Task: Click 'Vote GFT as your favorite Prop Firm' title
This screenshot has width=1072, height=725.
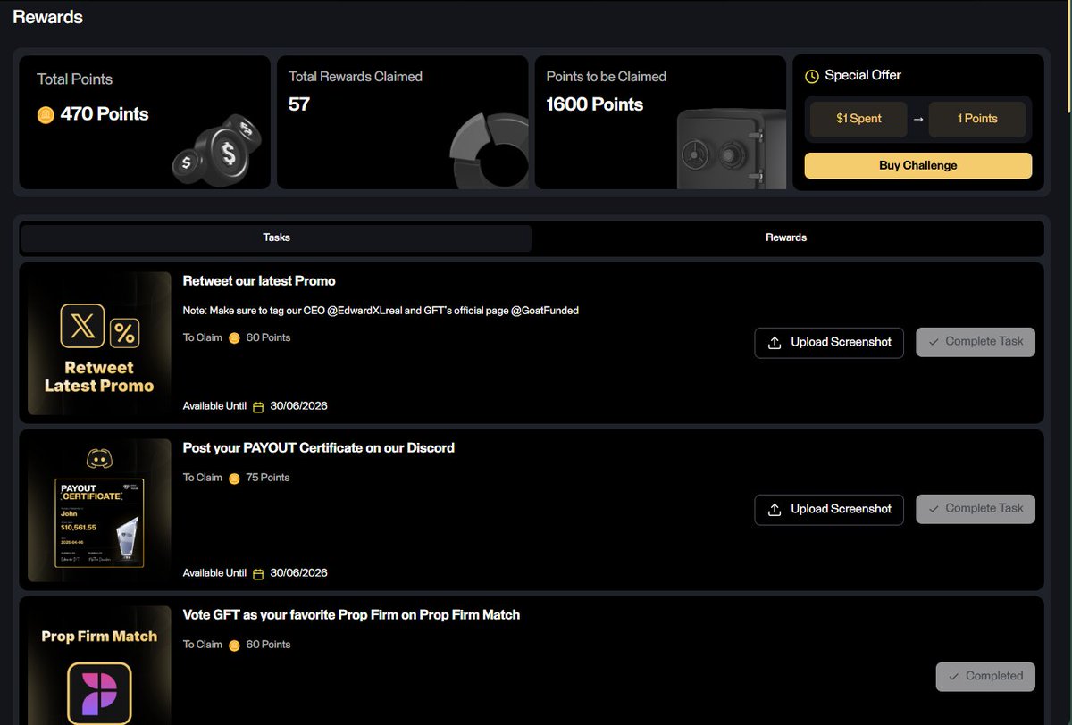Action: click(x=351, y=615)
